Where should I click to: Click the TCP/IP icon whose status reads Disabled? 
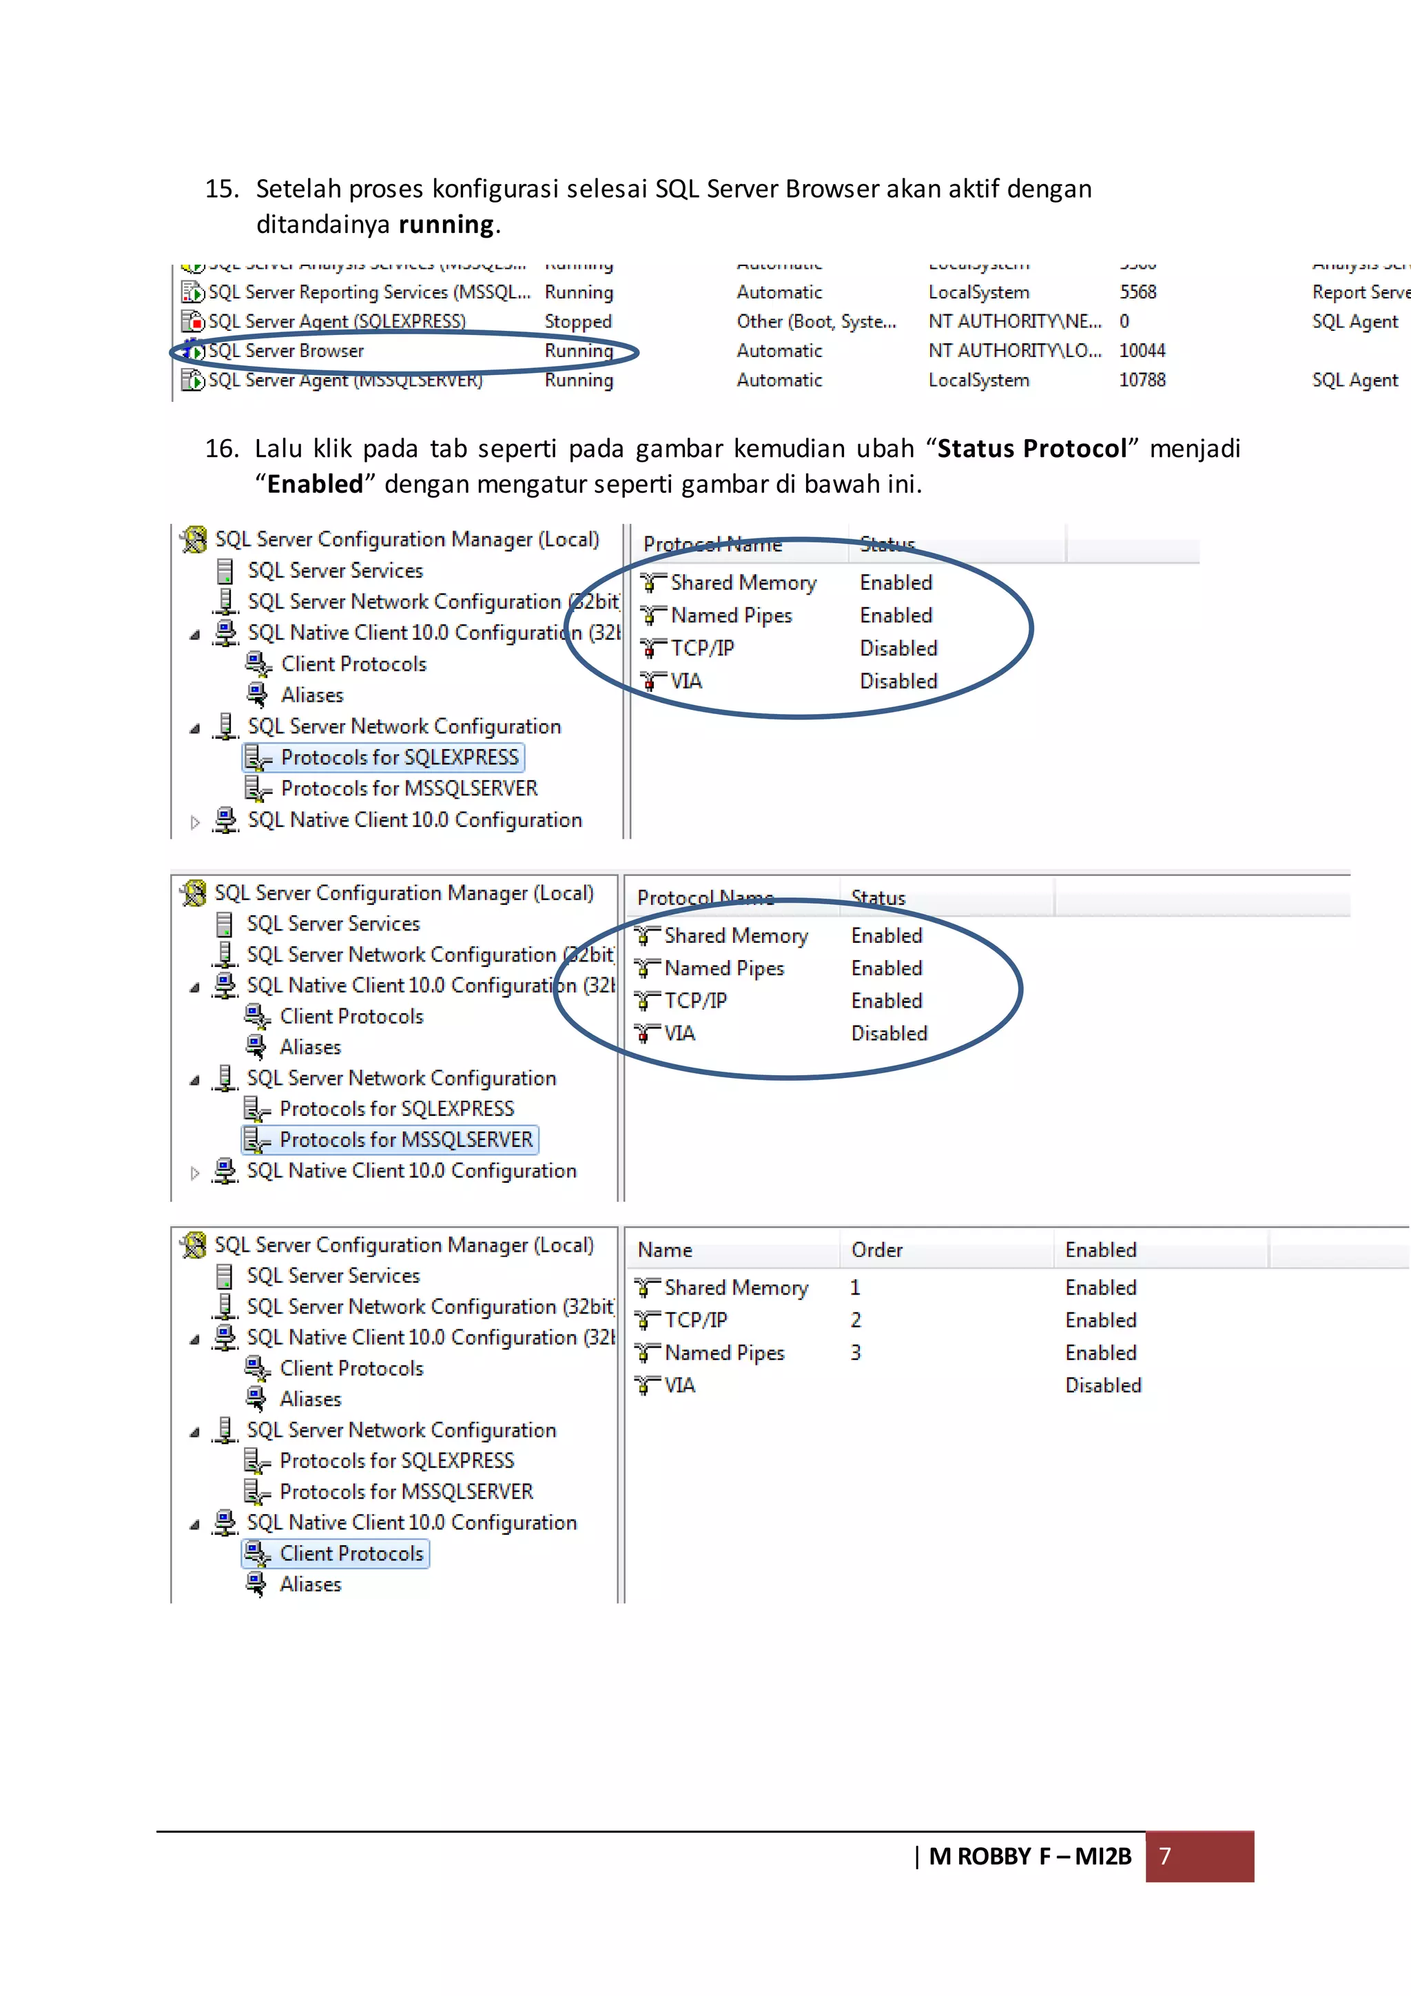[653, 649]
